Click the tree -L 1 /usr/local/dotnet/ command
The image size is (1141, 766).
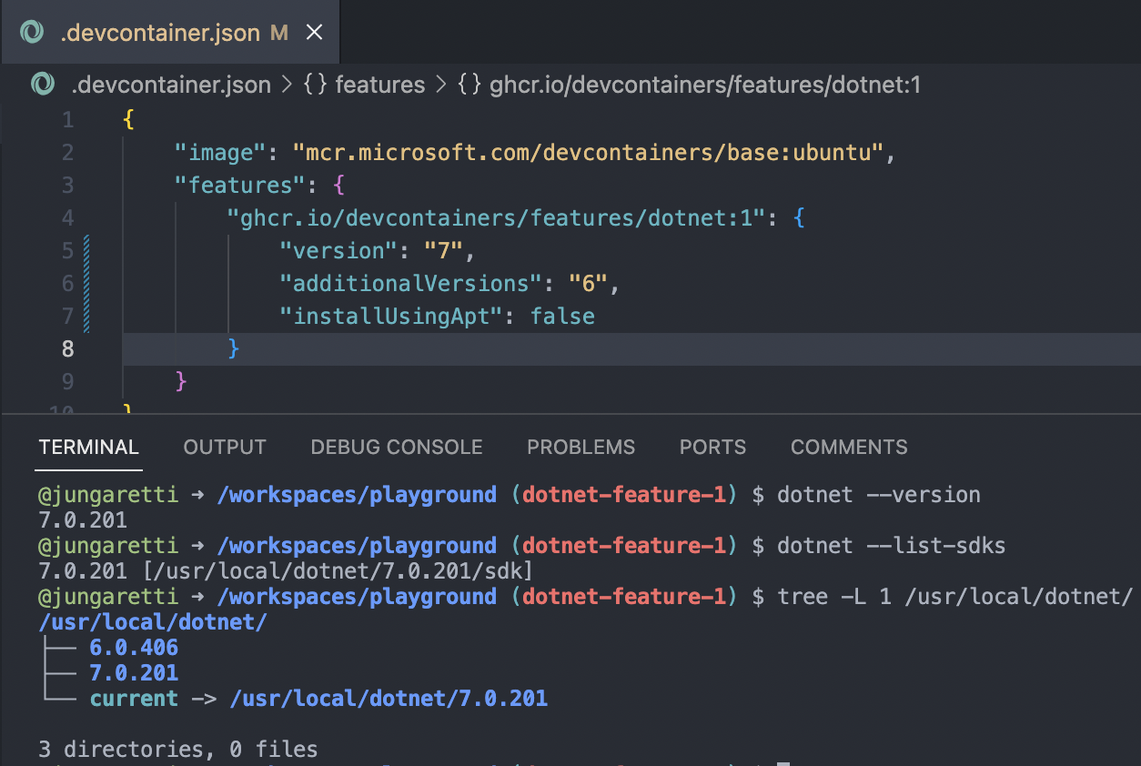click(x=955, y=597)
